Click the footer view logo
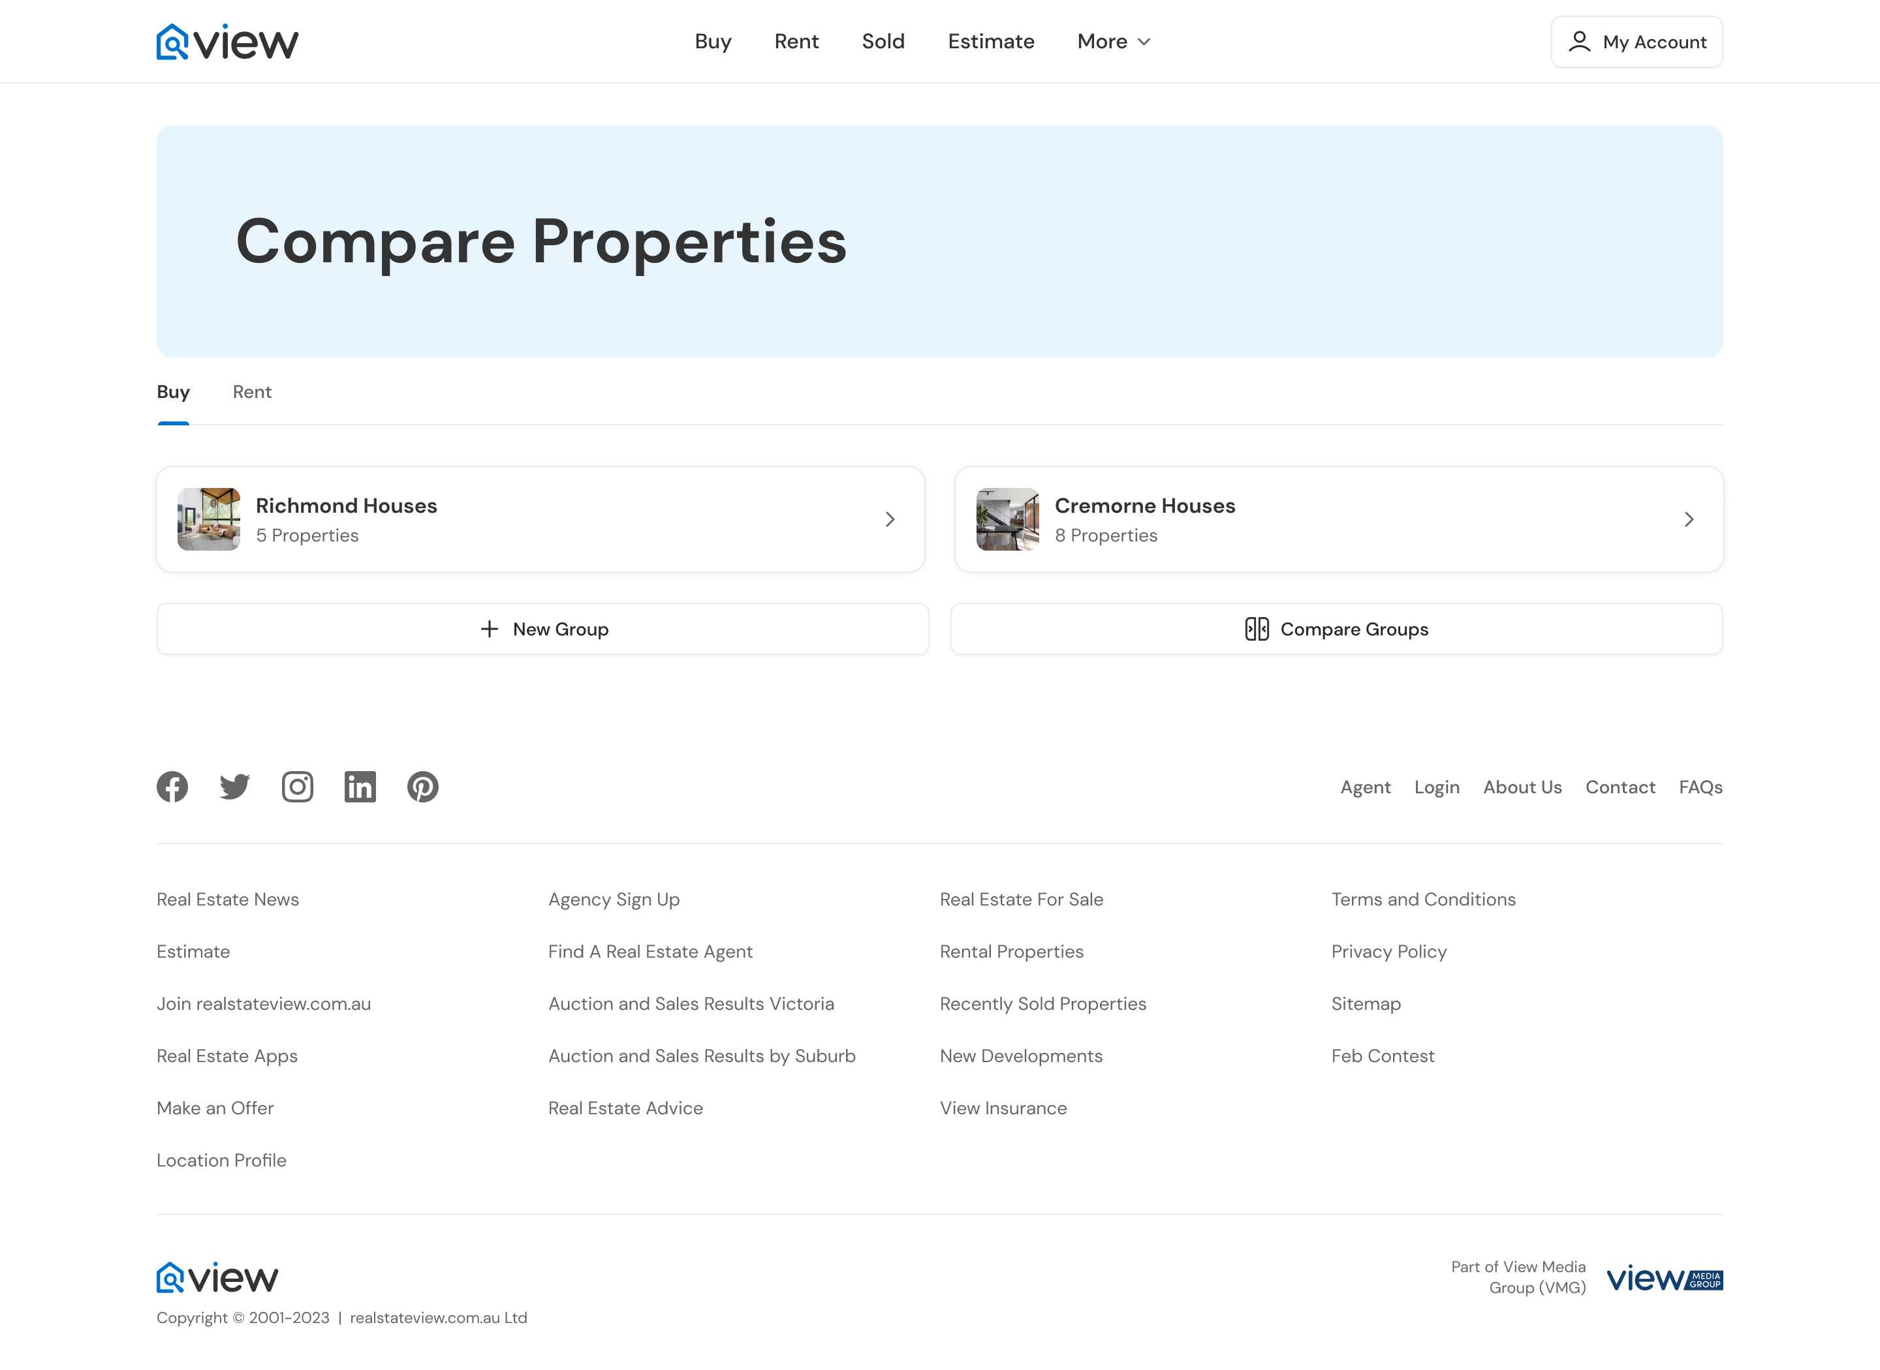Viewport: 1880px width, 1370px height. coord(217,1277)
